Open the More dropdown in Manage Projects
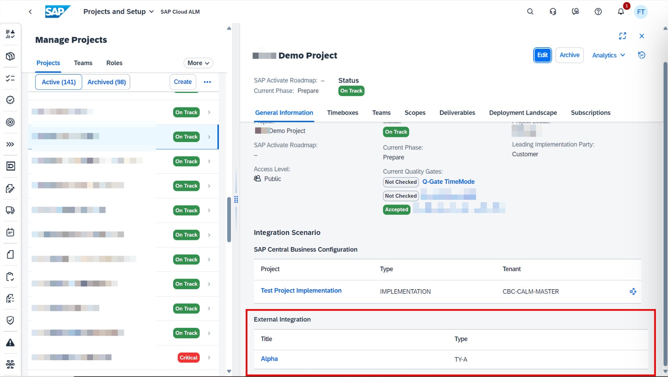 click(x=198, y=63)
